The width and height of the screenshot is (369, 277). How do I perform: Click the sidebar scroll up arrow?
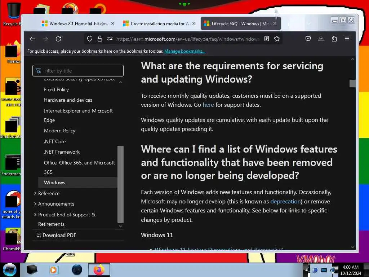pyautogui.click(x=120, y=82)
